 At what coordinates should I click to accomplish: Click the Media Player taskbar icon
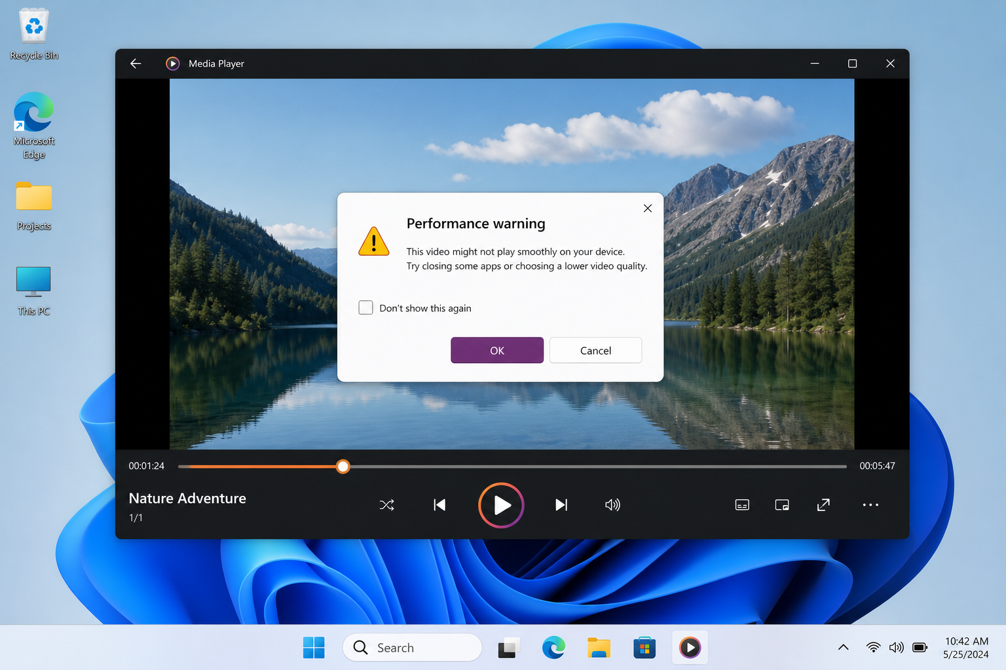point(690,648)
